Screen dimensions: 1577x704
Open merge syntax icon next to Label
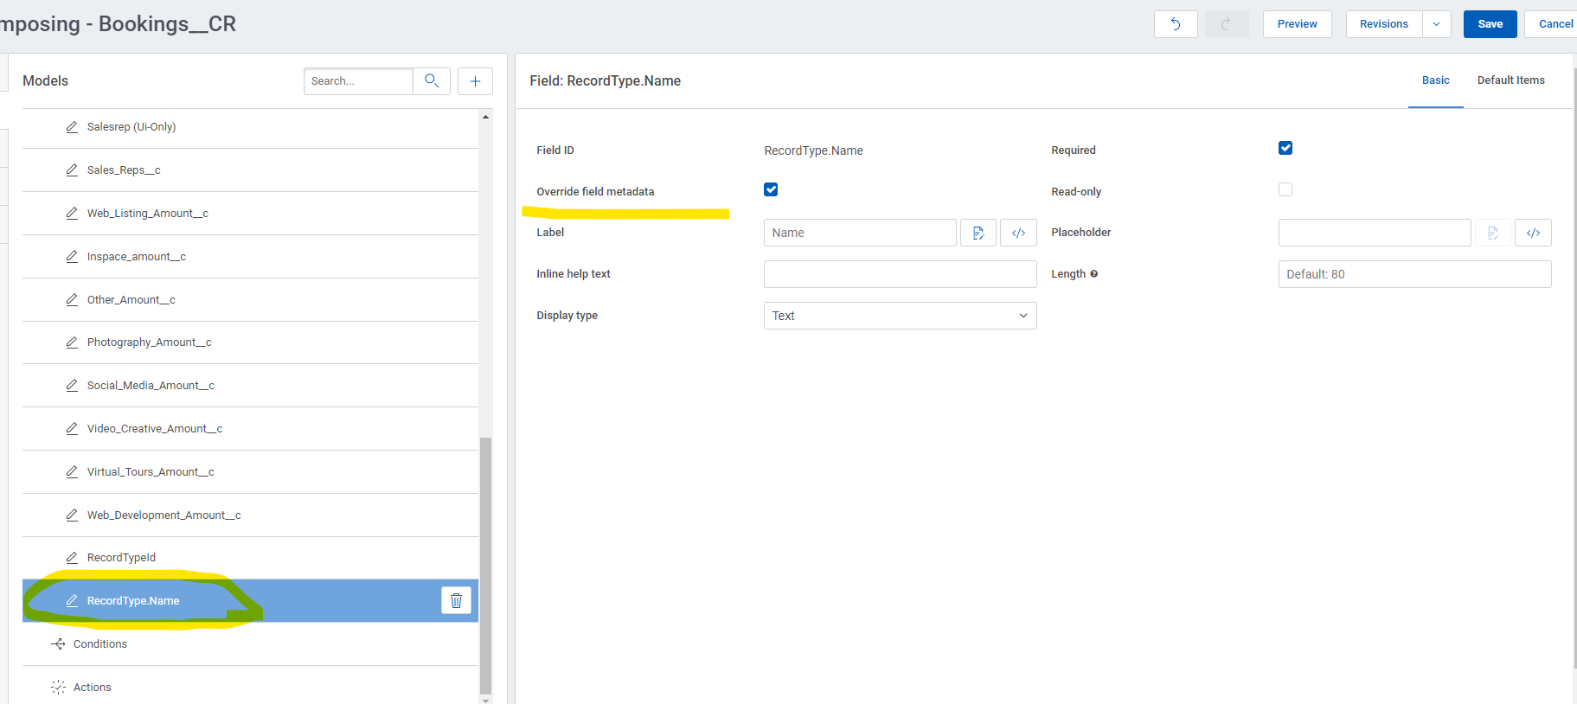1019,233
